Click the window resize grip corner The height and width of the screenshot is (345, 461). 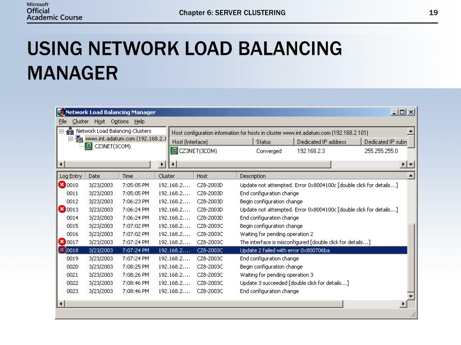(x=413, y=315)
